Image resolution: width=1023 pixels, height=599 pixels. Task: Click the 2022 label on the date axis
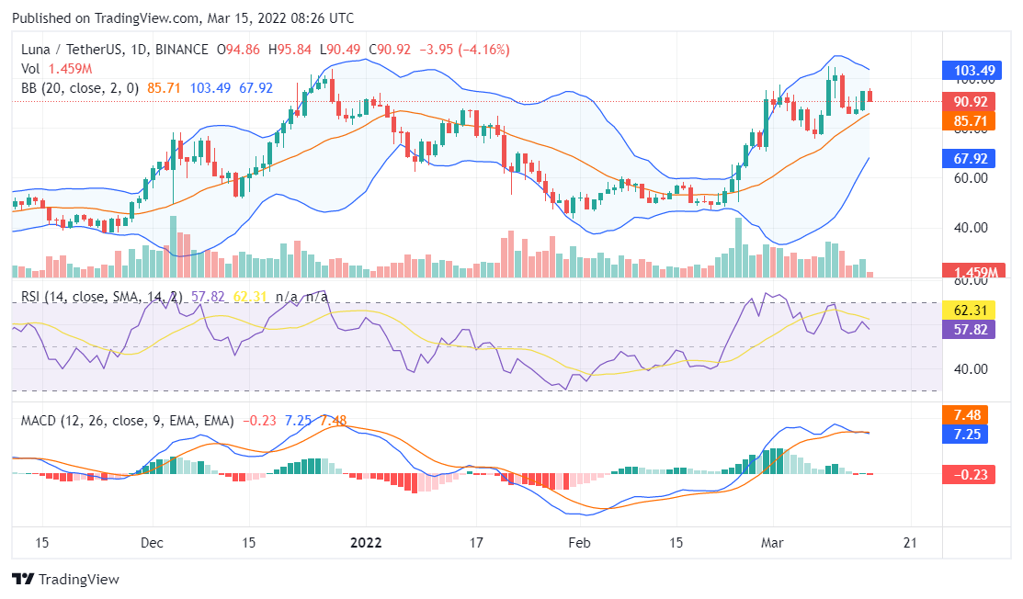click(368, 542)
